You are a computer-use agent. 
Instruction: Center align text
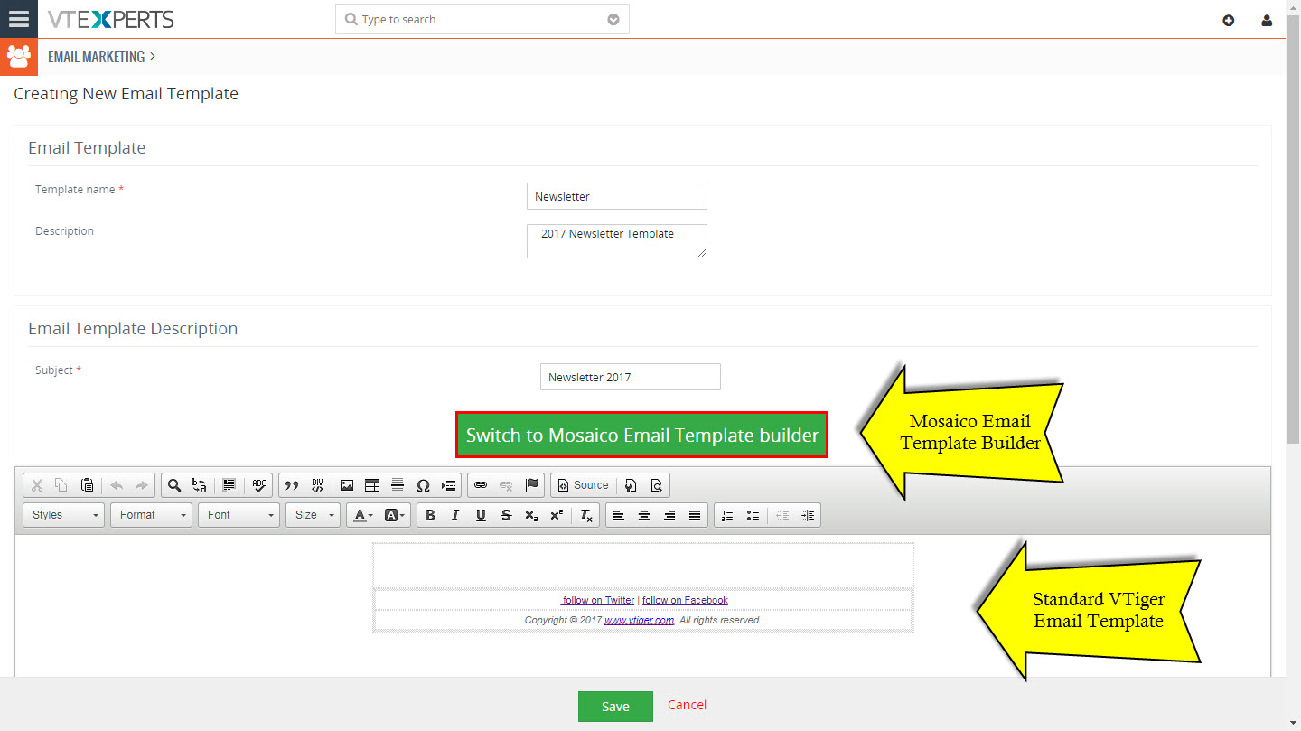pos(644,515)
